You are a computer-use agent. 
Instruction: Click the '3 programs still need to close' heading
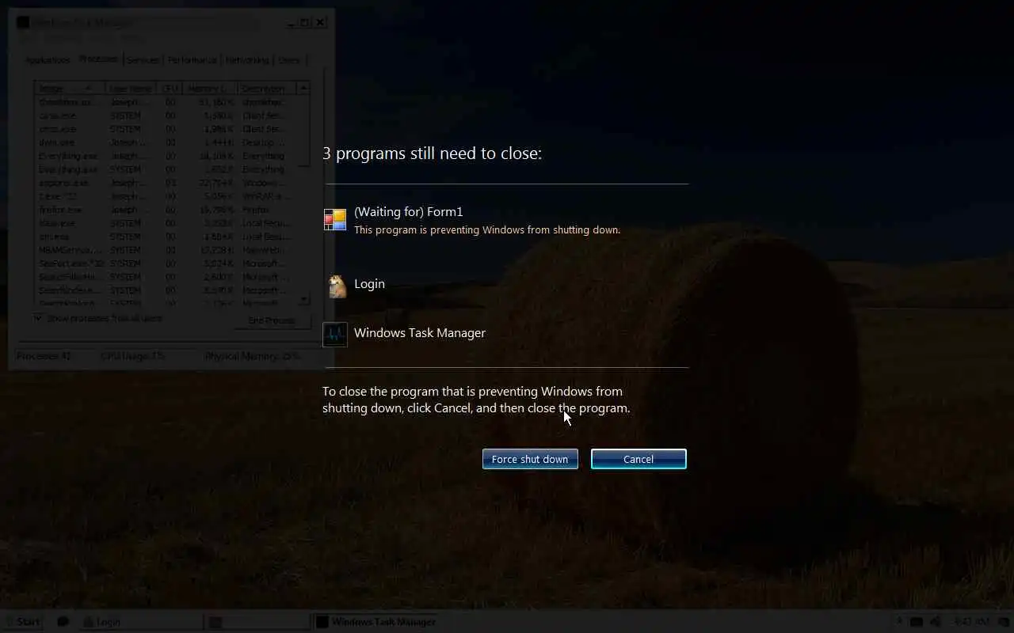point(433,154)
